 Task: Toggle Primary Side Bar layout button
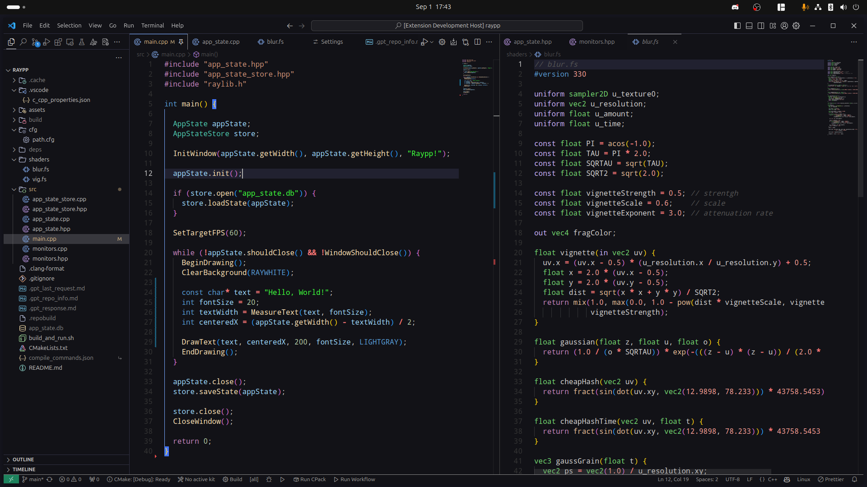(737, 26)
